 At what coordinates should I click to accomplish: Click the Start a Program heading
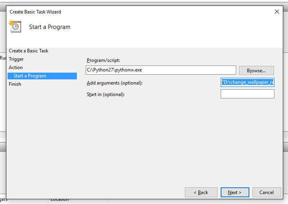[x=49, y=27]
